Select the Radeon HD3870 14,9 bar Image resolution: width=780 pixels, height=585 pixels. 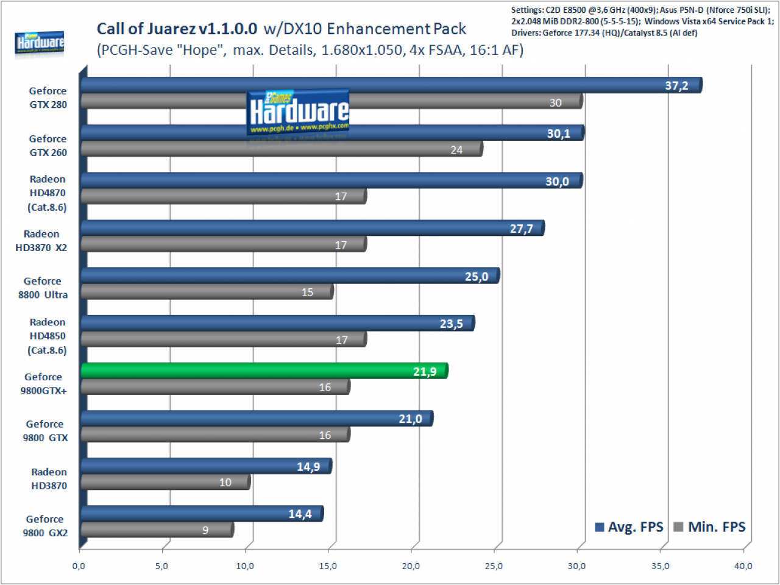(x=207, y=466)
